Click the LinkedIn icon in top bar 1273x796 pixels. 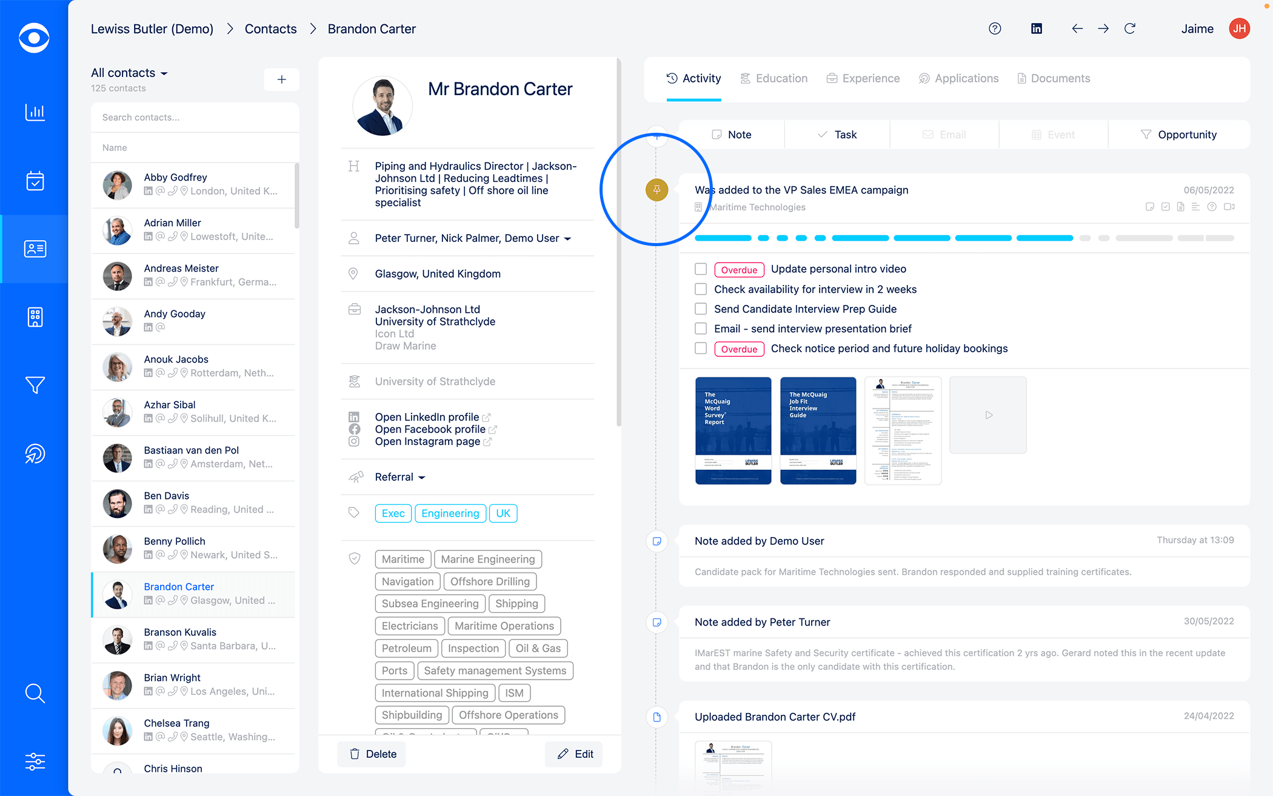click(x=1037, y=28)
